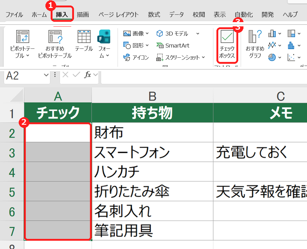Click おすすめピボットテーブル icon

click(x=55, y=36)
